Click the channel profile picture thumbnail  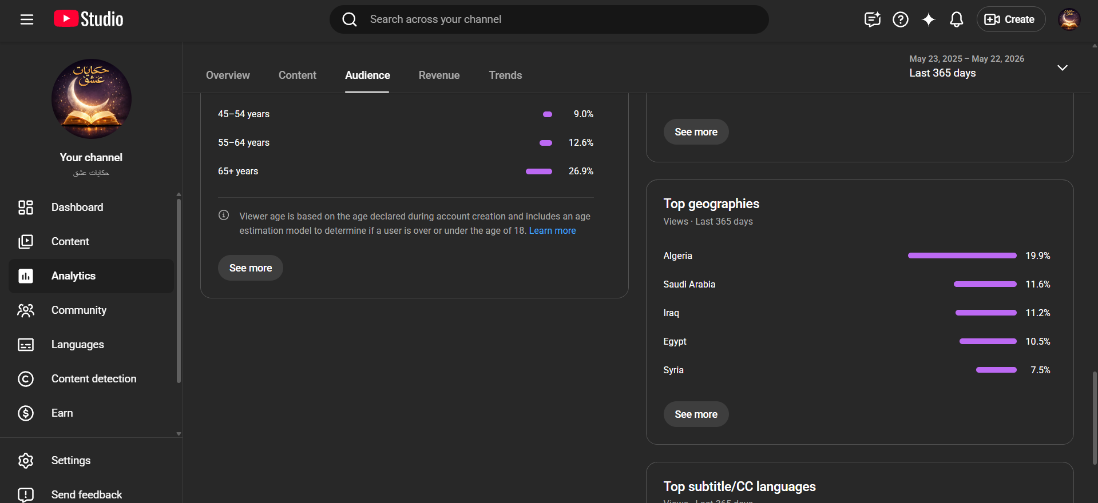[92, 99]
